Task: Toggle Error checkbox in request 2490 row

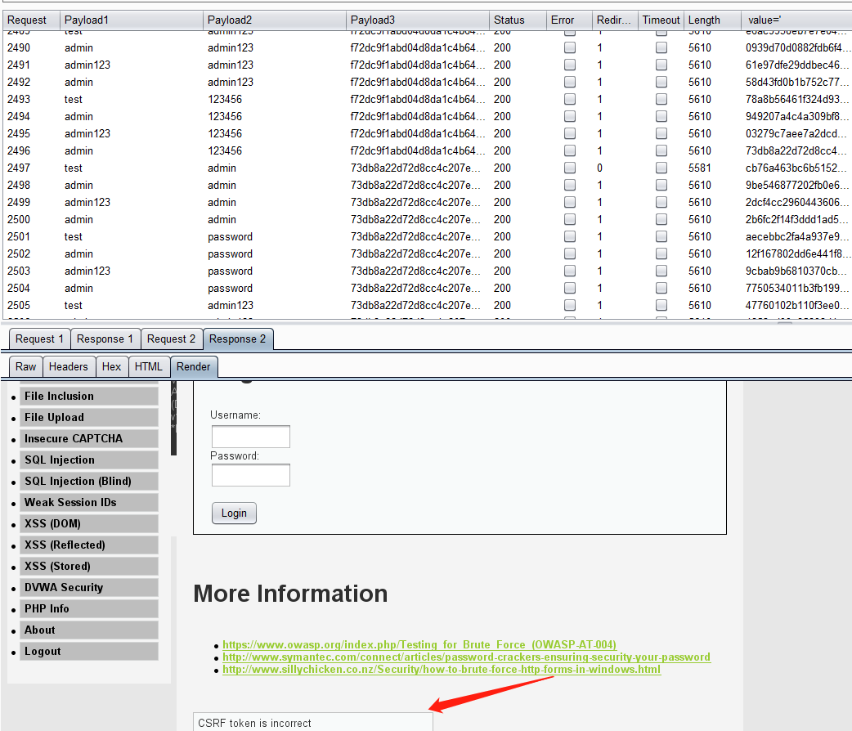Action: tap(569, 47)
